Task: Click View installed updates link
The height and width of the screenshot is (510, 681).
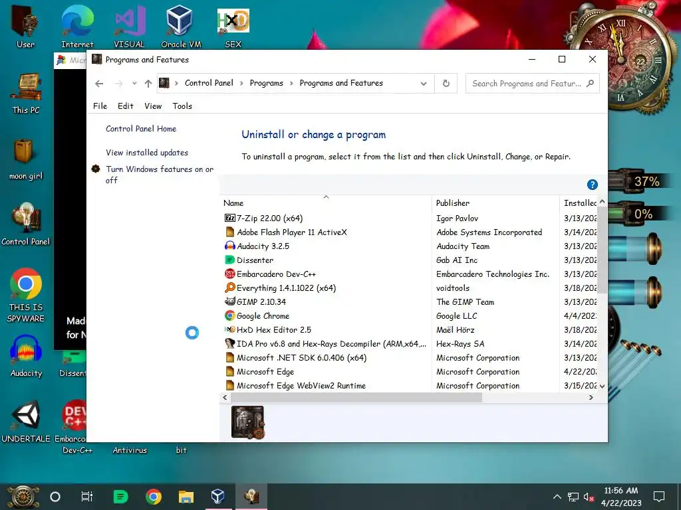Action: (x=147, y=153)
